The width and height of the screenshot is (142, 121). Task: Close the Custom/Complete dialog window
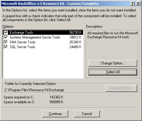[138, 4]
